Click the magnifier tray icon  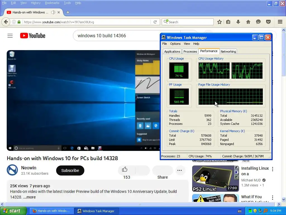pyautogui.click(x=265, y=211)
